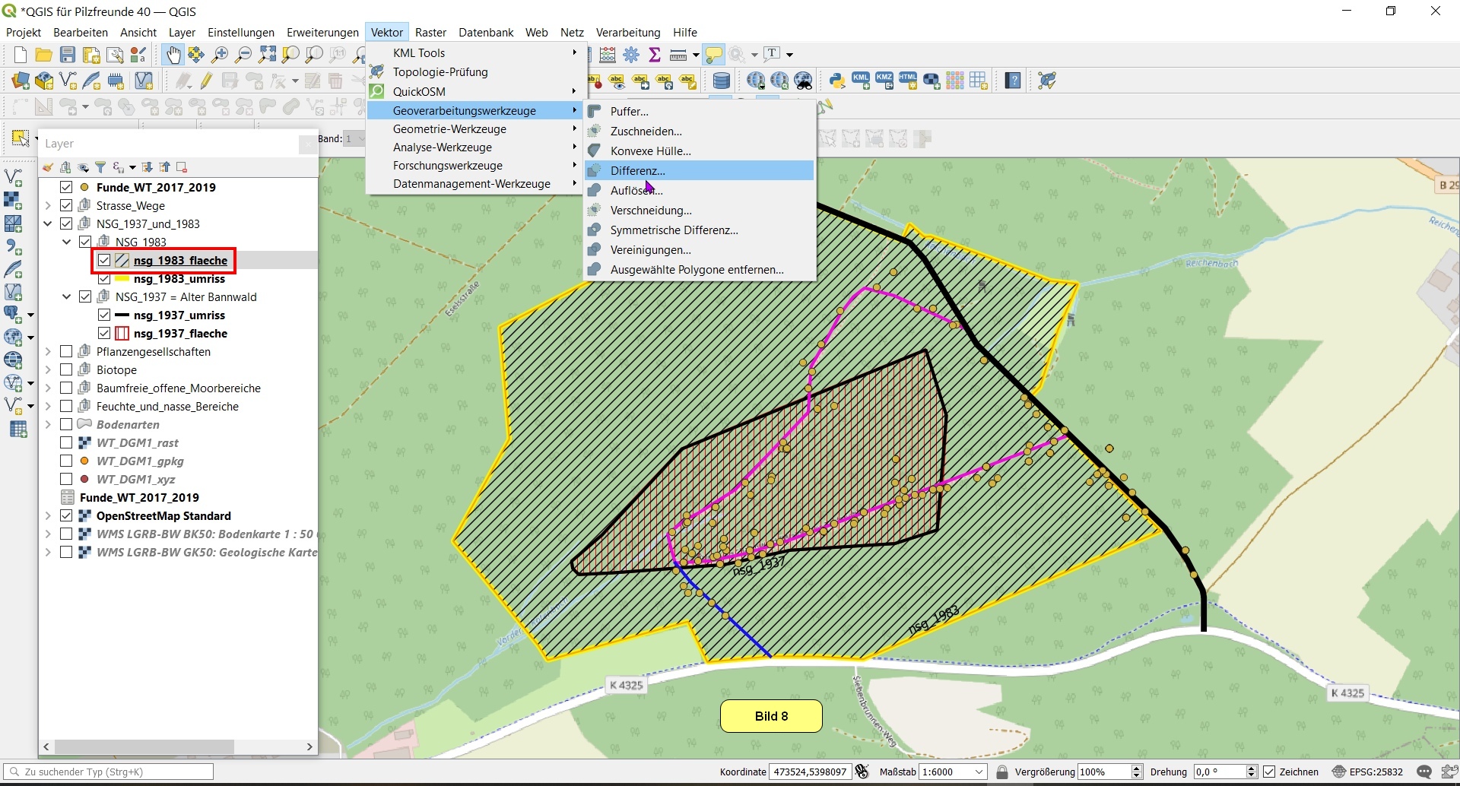Uncheck the Funde_WT_2017_2019 layer checkbox
1460x786 pixels.
[66, 187]
